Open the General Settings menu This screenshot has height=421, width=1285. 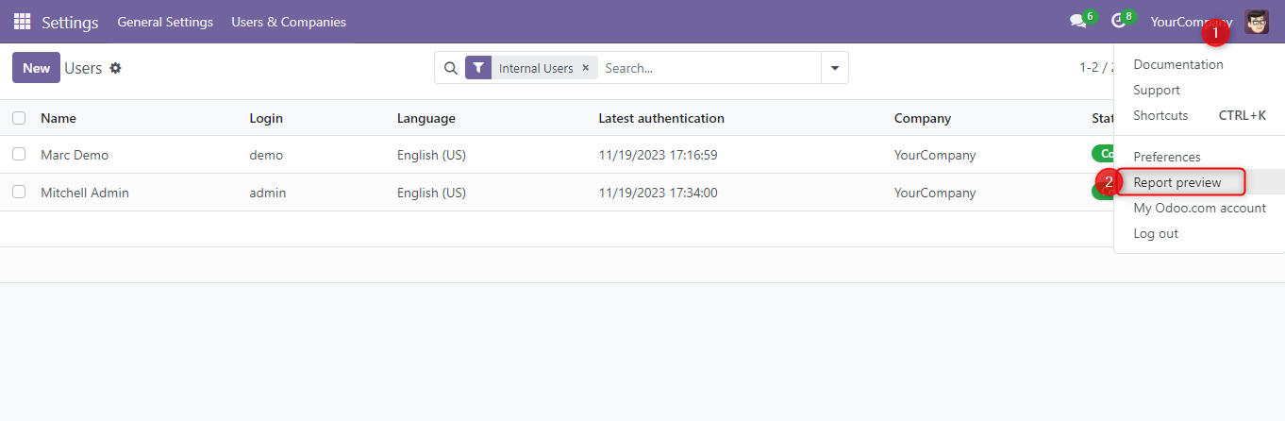(x=165, y=22)
